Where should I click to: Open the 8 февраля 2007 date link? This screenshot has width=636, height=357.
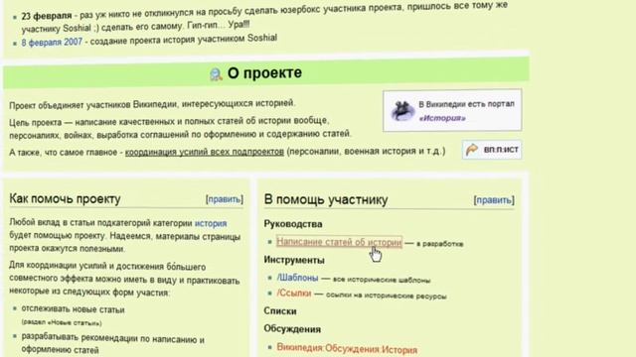tap(52, 42)
